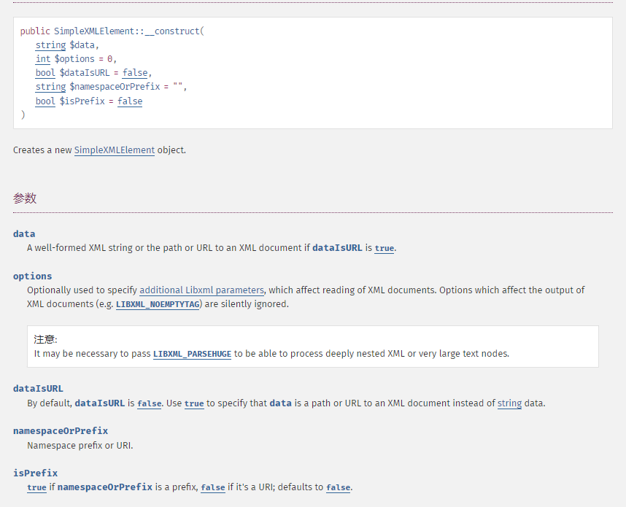Click false link in dataIsURL description
The image size is (626, 507).
click(x=149, y=403)
